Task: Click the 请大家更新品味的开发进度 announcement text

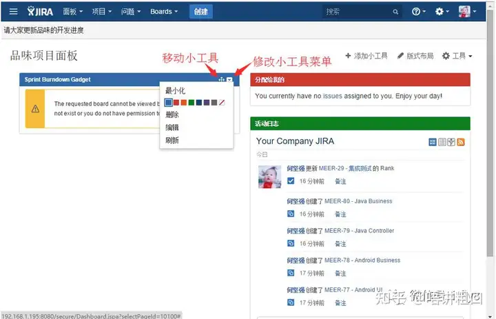Action: click(43, 30)
